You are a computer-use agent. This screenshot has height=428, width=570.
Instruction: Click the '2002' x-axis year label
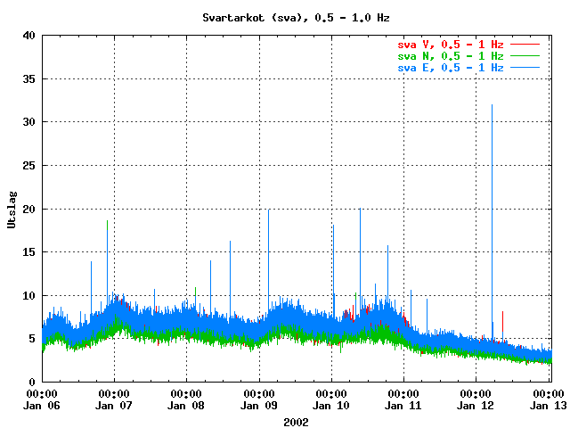(x=296, y=421)
